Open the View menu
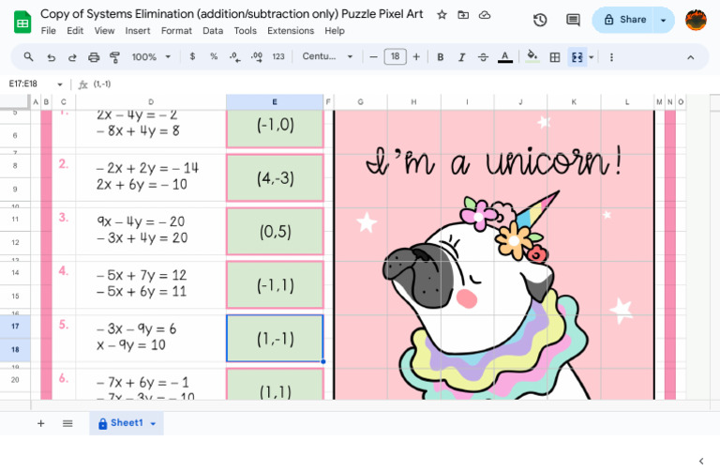Viewport: 720px width, 472px height. tap(104, 31)
